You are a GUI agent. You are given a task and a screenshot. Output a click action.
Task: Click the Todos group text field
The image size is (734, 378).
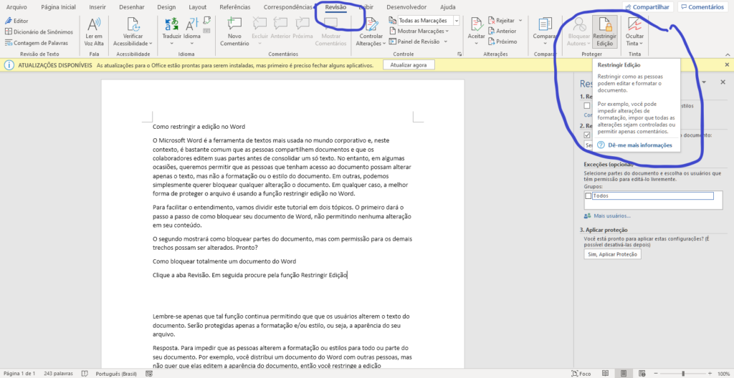click(652, 196)
